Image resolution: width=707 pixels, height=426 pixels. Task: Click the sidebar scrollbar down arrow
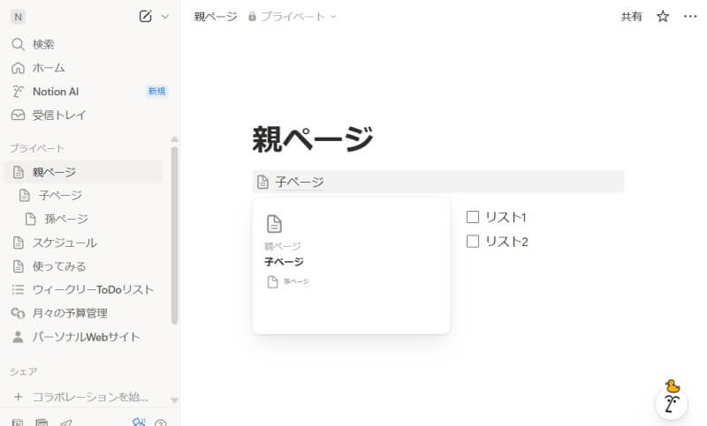174,400
